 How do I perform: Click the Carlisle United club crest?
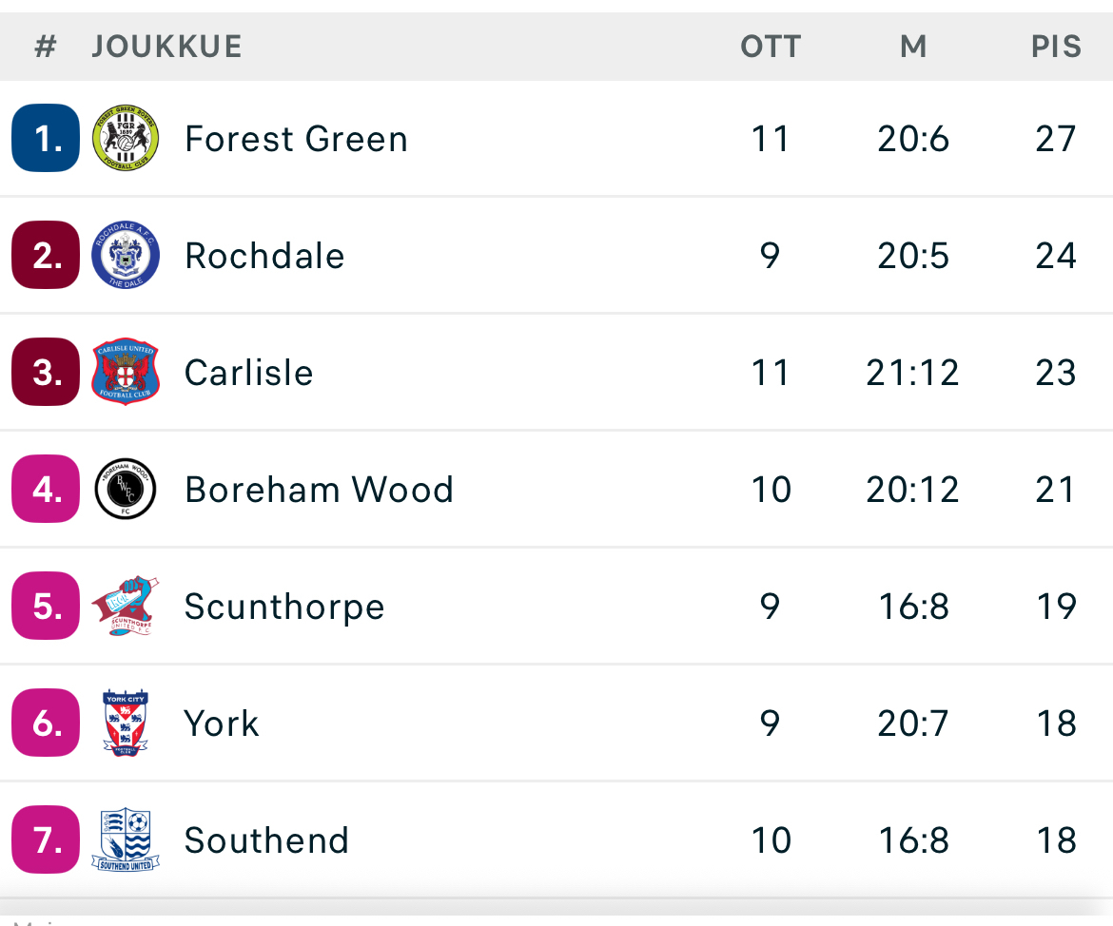tap(126, 372)
